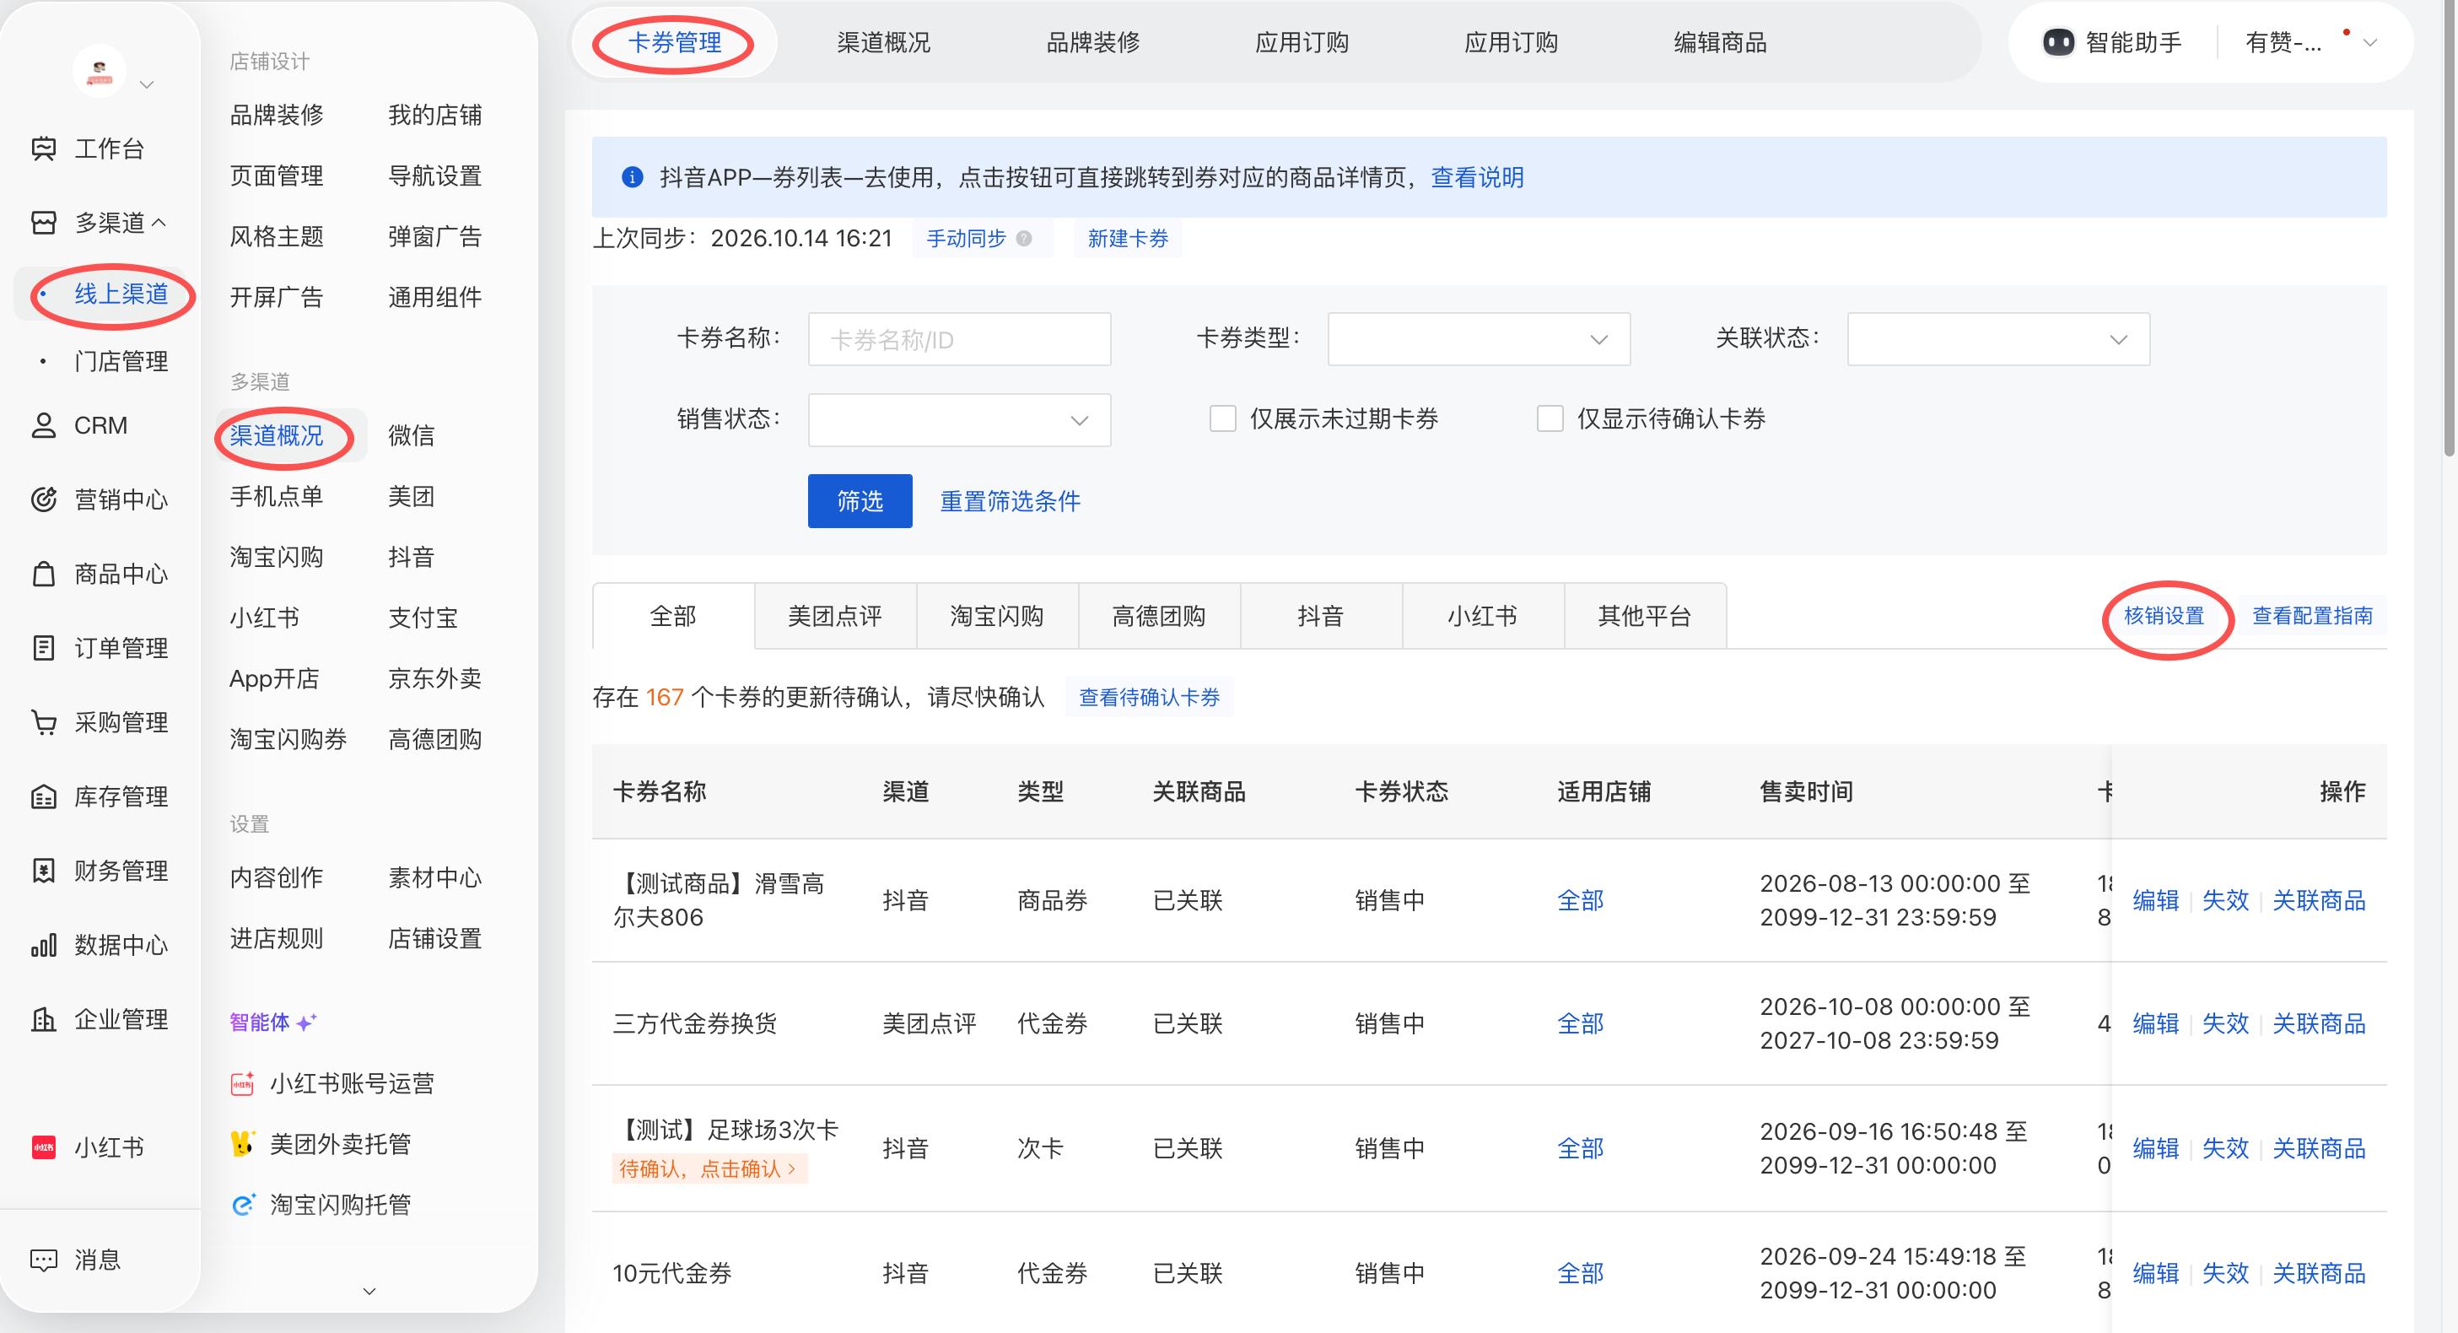This screenshot has width=2458, height=1333.
Task: Click the 数据中心 bar chart icon
Action: tap(44, 945)
